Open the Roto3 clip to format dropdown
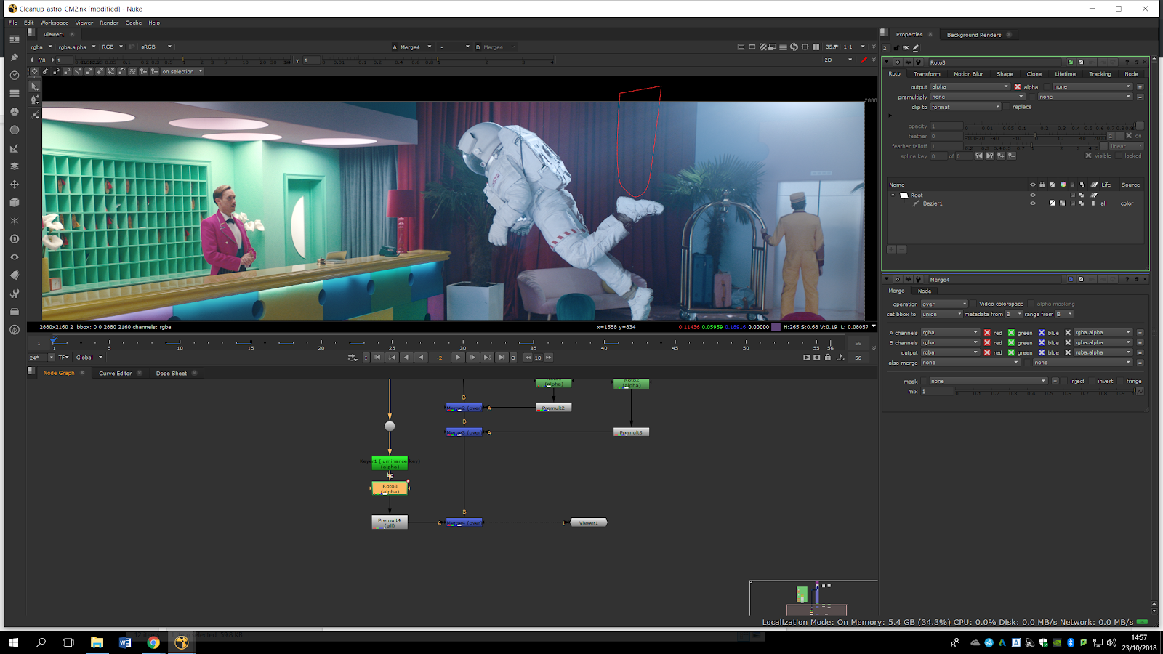1163x654 pixels. click(x=965, y=107)
